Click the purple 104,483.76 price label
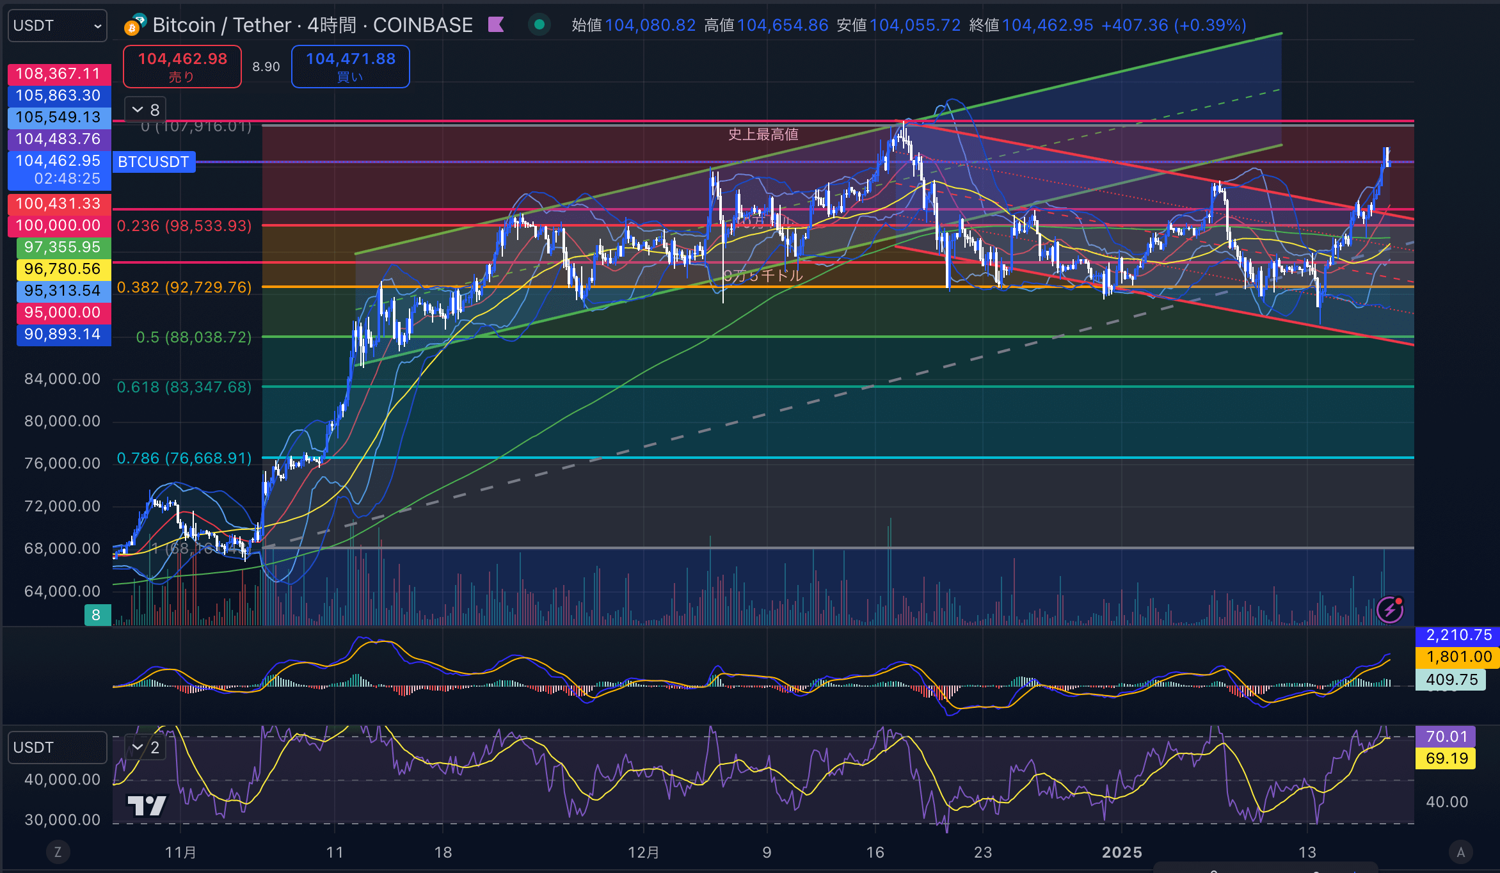 click(x=59, y=139)
